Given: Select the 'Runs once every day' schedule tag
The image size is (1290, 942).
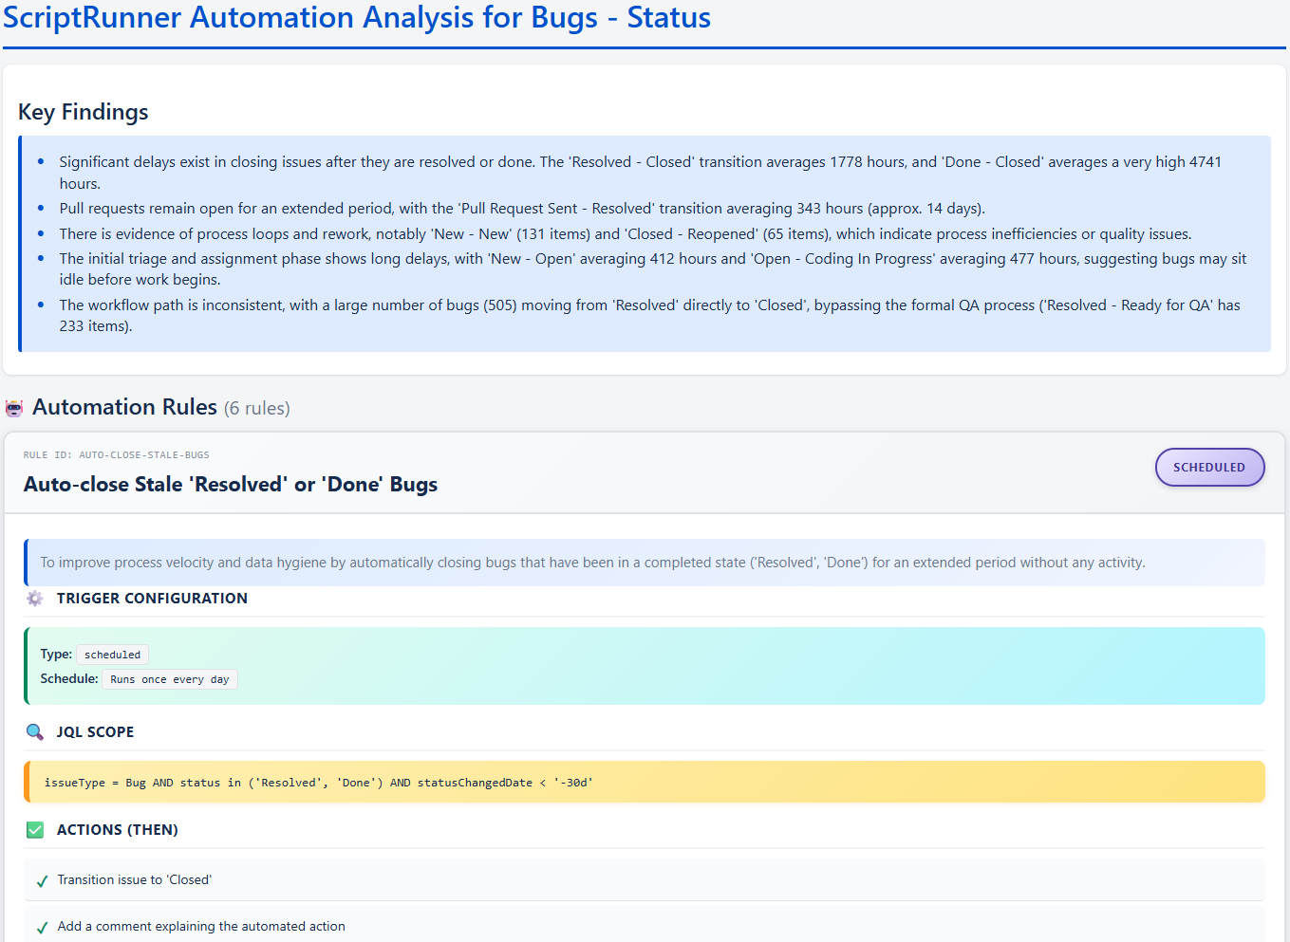Looking at the screenshot, I should 169,679.
